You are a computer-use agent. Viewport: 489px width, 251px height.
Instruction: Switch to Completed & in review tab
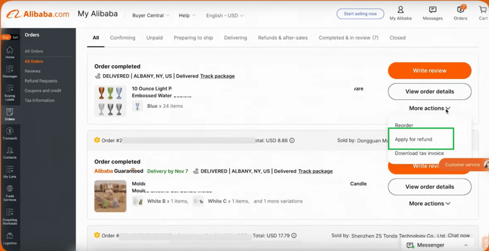(x=348, y=38)
